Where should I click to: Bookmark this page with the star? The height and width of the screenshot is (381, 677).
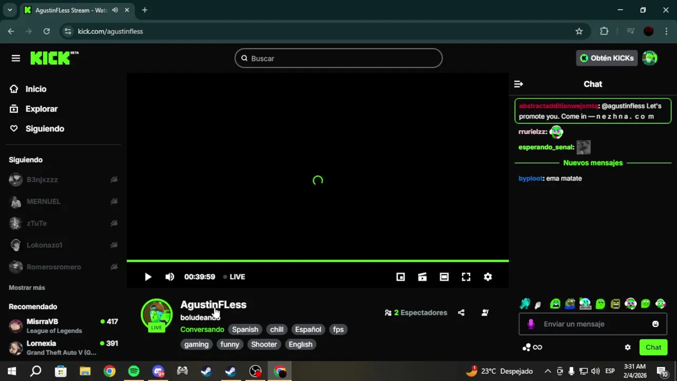(x=579, y=31)
